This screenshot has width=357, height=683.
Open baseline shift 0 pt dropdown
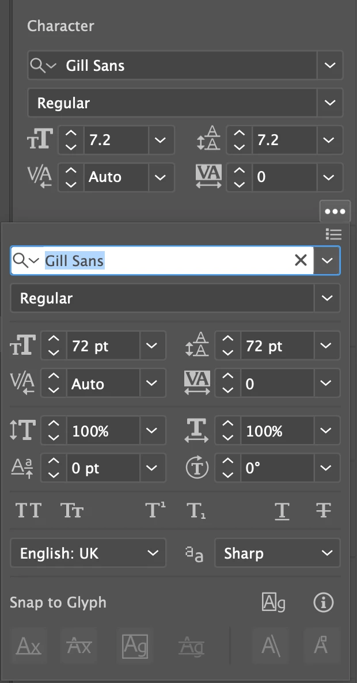[153, 468]
